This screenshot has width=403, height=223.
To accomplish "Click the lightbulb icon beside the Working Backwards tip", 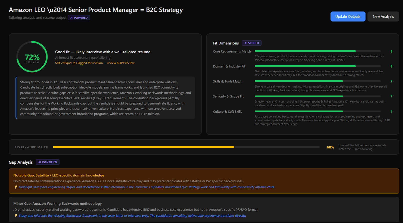I will [16, 216].
